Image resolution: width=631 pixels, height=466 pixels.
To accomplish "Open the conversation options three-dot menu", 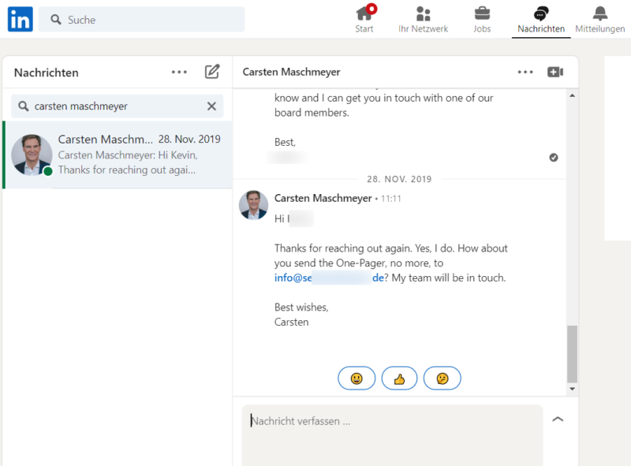I will (525, 71).
